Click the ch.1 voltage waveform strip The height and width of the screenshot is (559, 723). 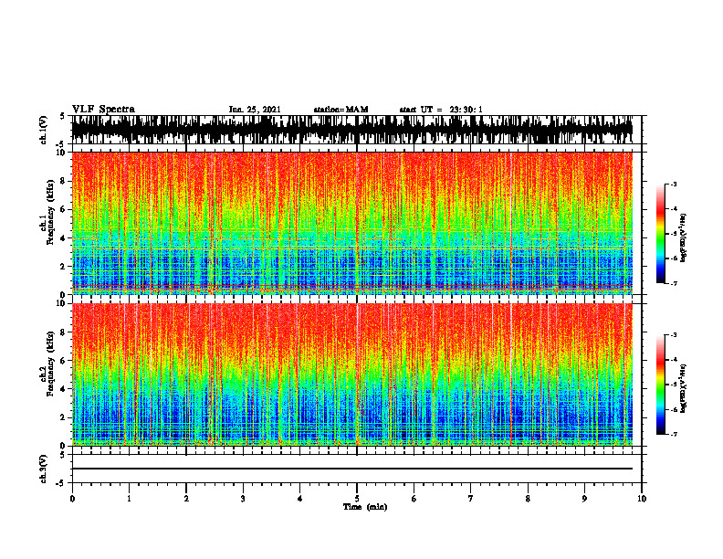click(352, 130)
